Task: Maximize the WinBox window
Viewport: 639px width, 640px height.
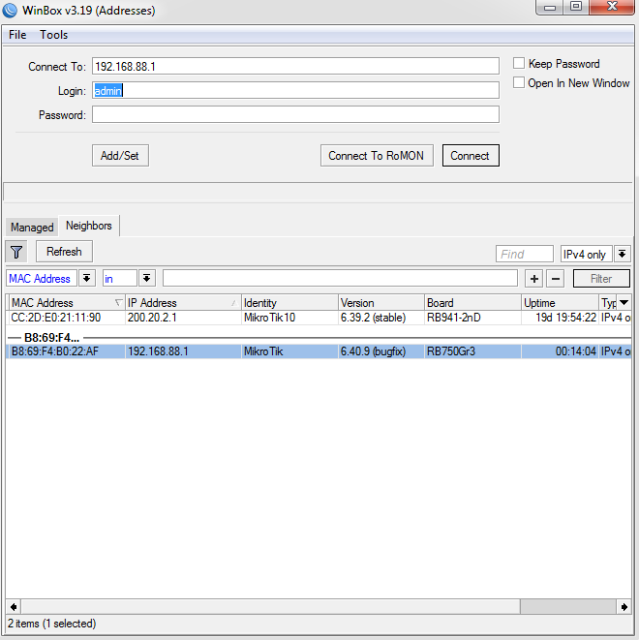Action: pos(576,7)
